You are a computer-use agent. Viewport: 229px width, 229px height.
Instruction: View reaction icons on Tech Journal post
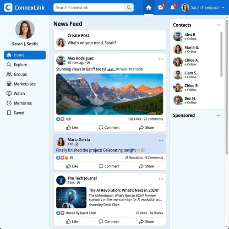[x=60, y=213]
